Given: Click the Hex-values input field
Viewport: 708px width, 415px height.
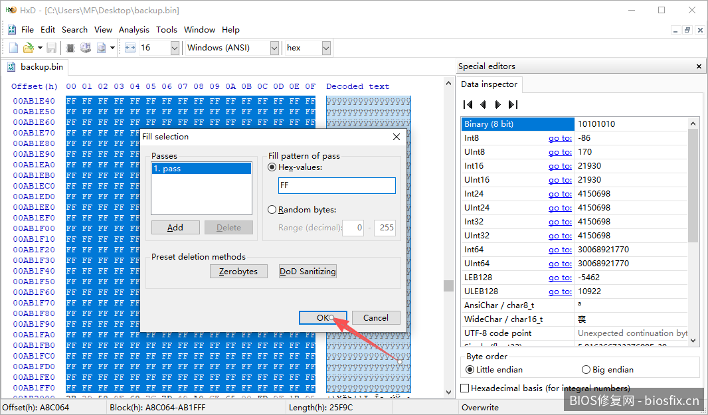Looking at the screenshot, I should click(x=336, y=186).
